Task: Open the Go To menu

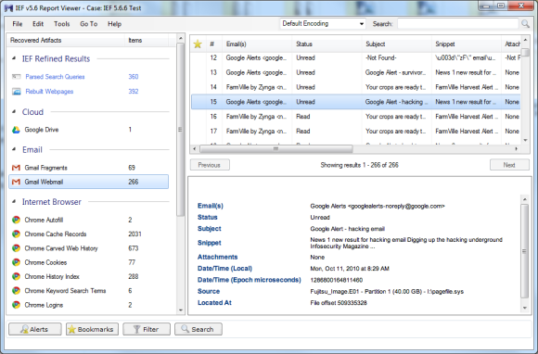Action: (88, 24)
